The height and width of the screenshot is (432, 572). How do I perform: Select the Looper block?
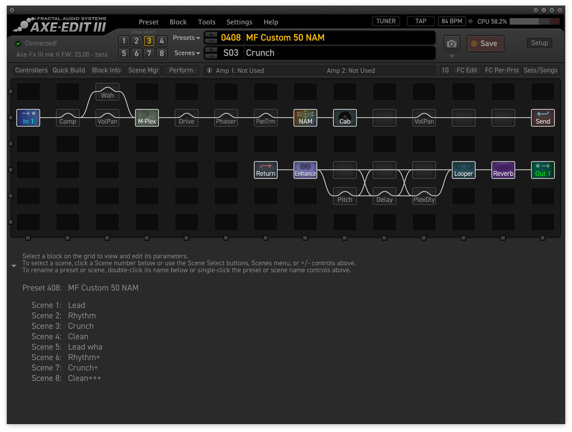pyautogui.click(x=464, y=170)
